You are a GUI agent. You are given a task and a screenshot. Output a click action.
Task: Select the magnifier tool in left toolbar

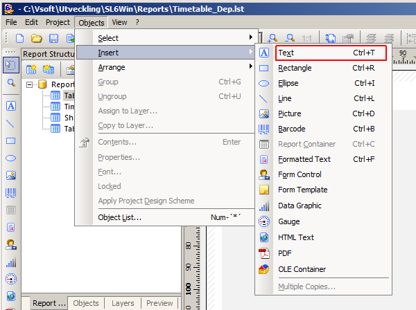coord(11,83)
